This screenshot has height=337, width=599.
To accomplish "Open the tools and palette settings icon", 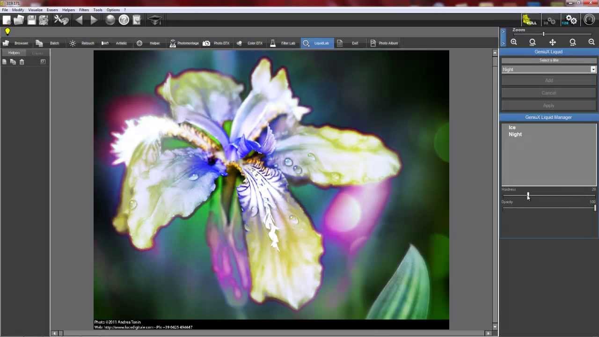I will coord(61,20).
